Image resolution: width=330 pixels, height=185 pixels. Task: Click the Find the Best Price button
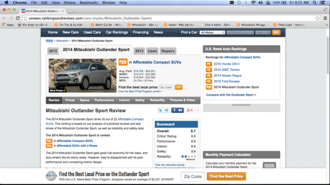click(x=226, y=176)
